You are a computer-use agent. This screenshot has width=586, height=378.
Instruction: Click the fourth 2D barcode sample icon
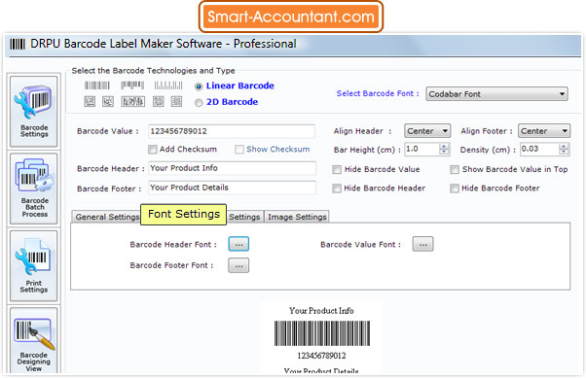pyautogui.click(x=159, y=101)
